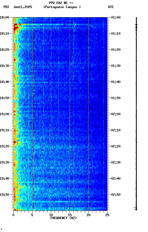The width and height of the screenshot is (148, 232).
Task: Select the '(Portuguese Canyon )' subtitle
Action: (x=62, y=7)
